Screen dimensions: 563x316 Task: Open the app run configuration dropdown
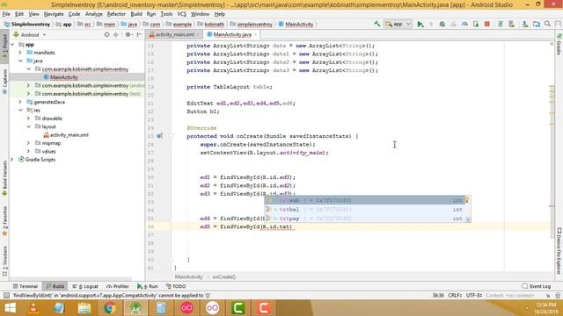click(398, 24)
